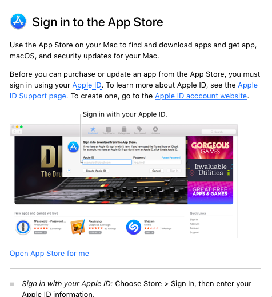Click the Search field in the toolbar
This screenshot has width=272, height=297.
[219, 132]
